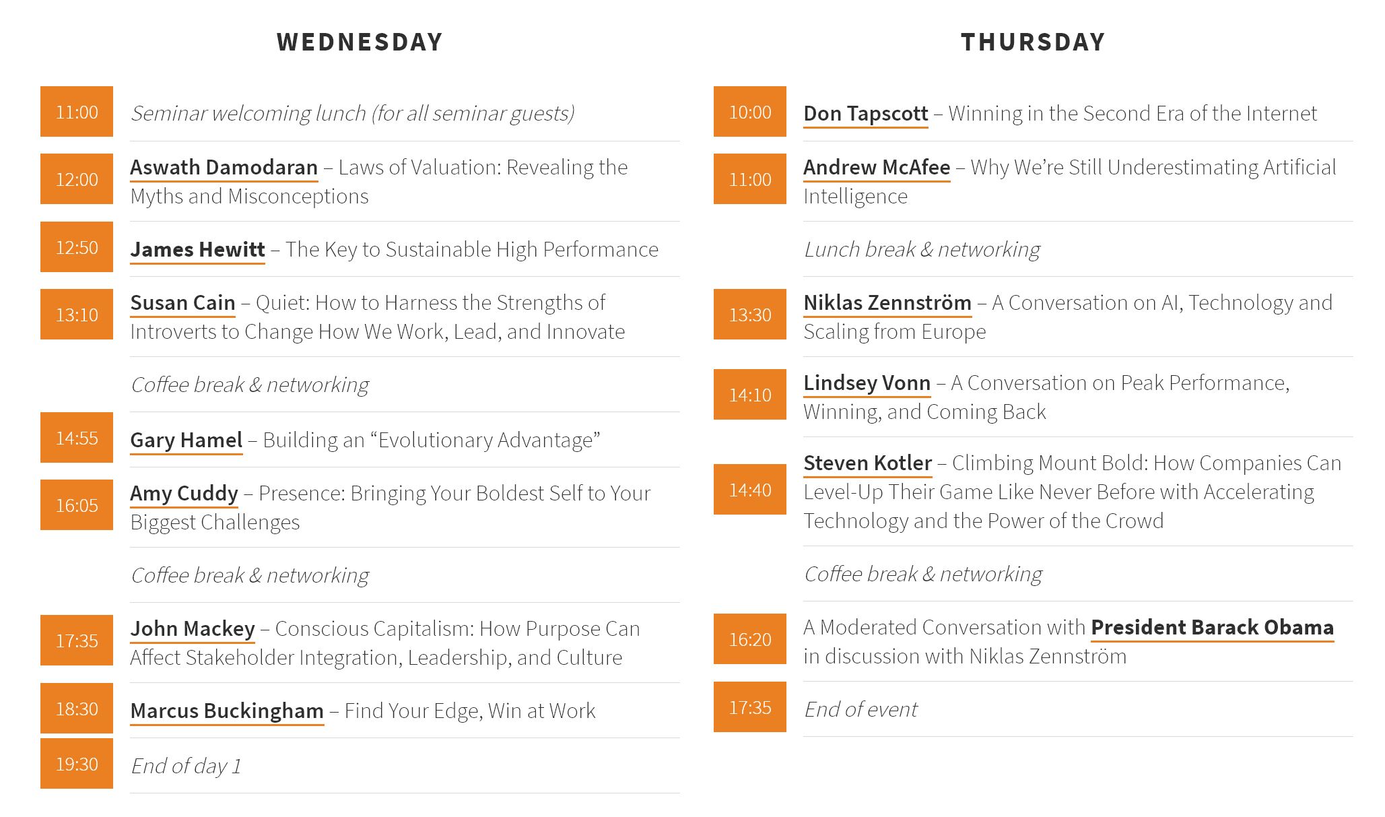
Task: Click John Mackey speaker link
Action: [193, 629]
